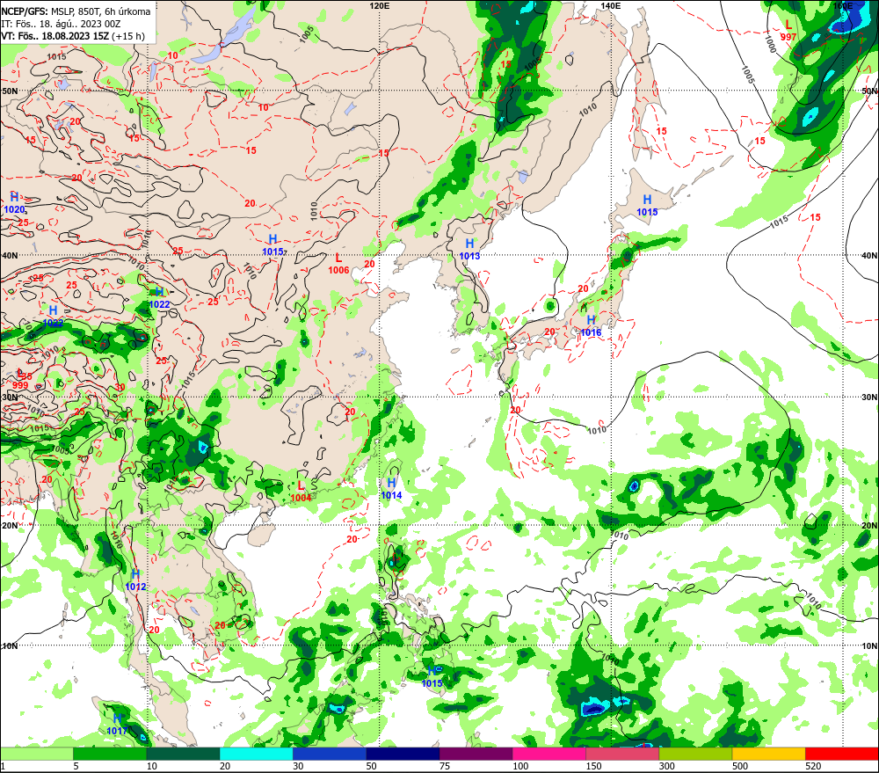This screenshot has height=773, width=879.
Task: Click the L 999 low label
Action: pyautogui.click(x=20, y=379)
